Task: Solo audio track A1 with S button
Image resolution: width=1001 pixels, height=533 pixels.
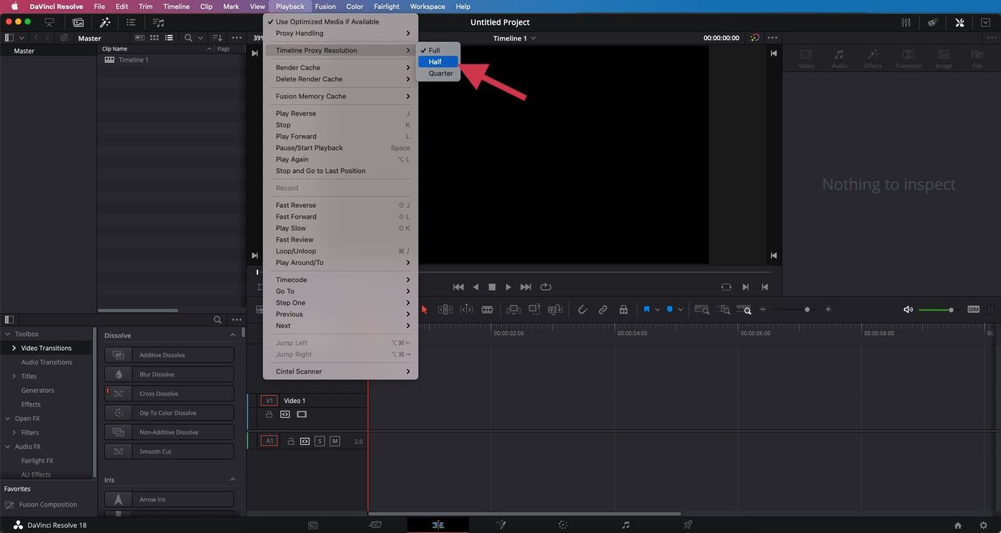Action: tap(320, 442)
